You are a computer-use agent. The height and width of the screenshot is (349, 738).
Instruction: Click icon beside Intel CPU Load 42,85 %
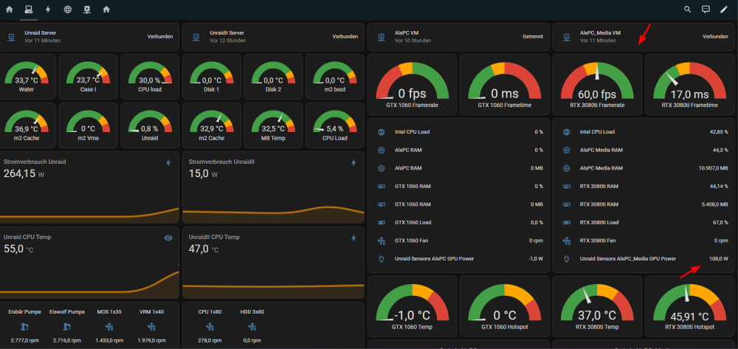click(567, 132)
